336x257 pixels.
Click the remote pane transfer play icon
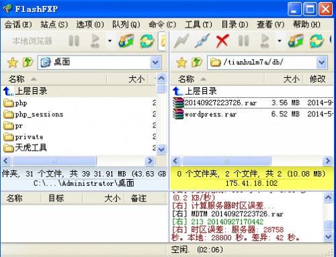pos(265,41)
